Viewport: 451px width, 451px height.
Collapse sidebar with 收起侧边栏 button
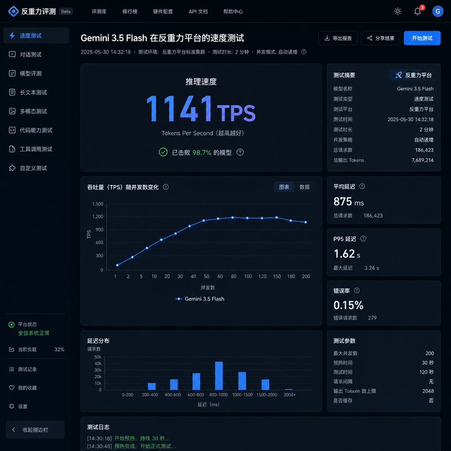click(x=35, y=430)
